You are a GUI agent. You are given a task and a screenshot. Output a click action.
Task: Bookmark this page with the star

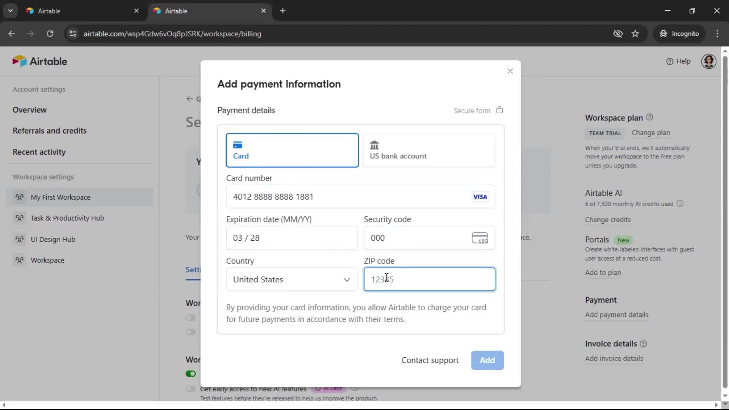[x=635, y=34]
